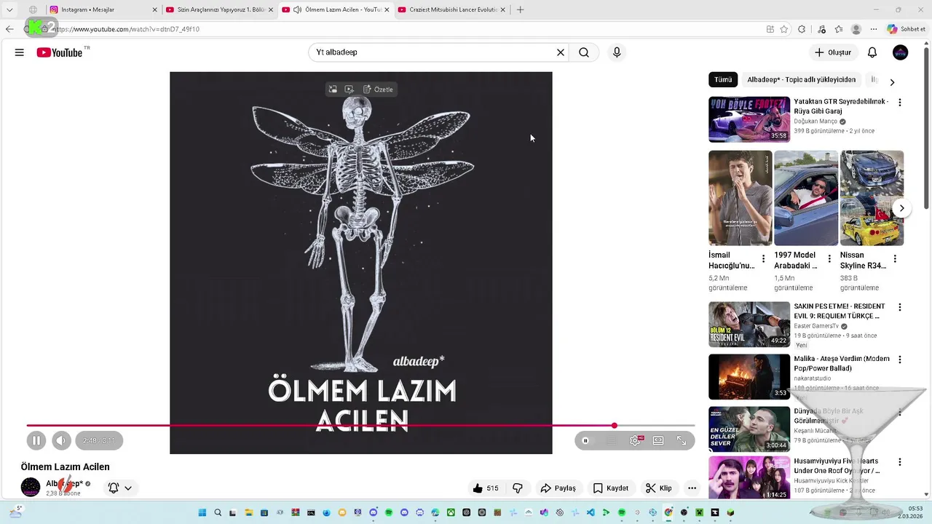Open the Oluştur create menu
Screen dimensions: 932x524
[832, 52]
